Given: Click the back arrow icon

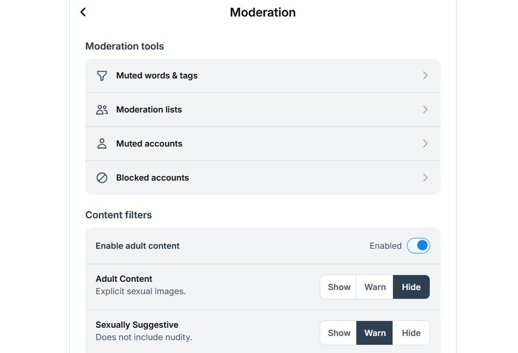Looking at the screenshot, I should [x=83, y=12].
